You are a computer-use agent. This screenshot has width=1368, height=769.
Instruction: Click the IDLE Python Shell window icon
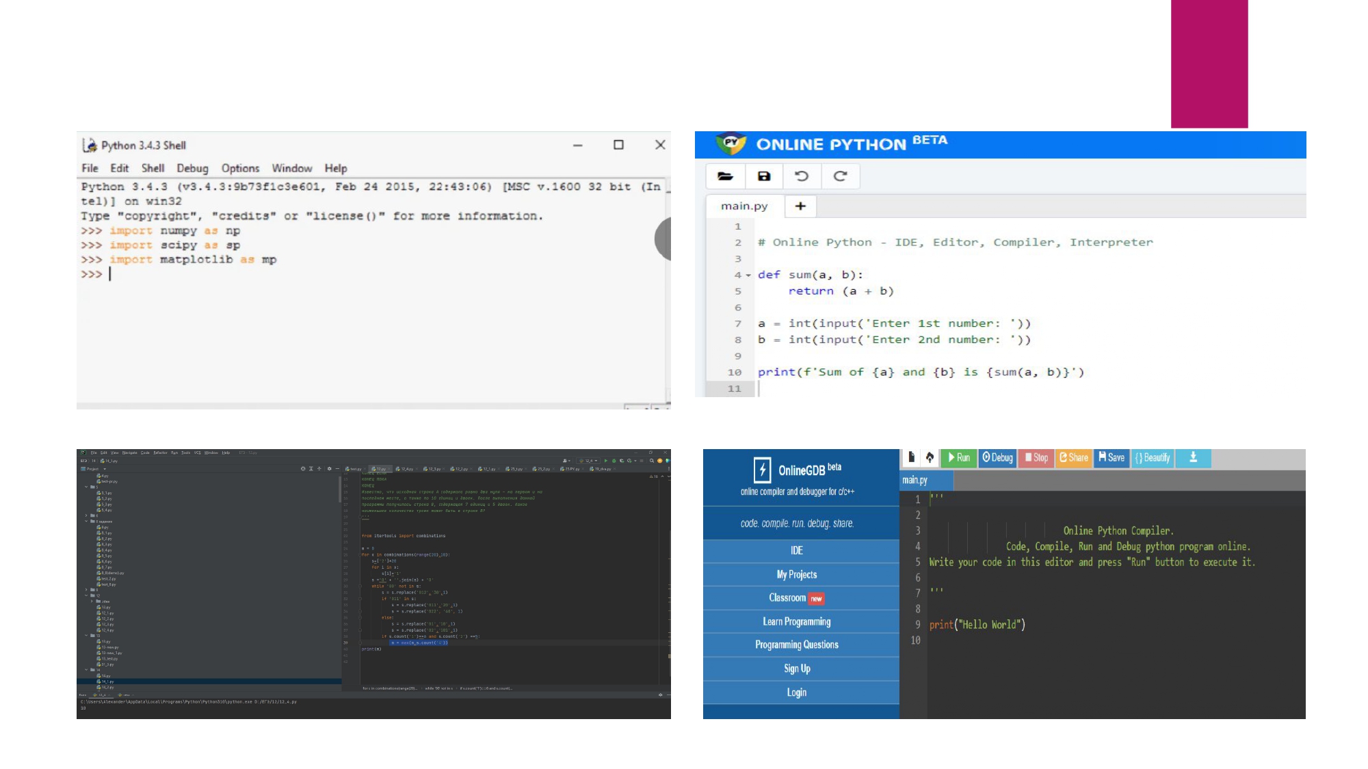click(x=90, y=145)
